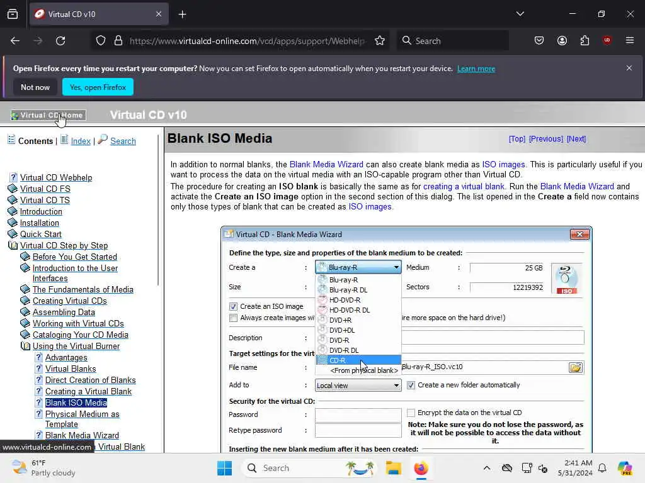Enable Encrypt the data on virtual CD
Viewport: 645px width, 483px height.
411,413
